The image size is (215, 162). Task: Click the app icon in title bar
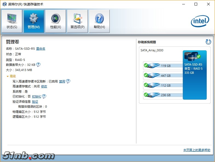5,4
